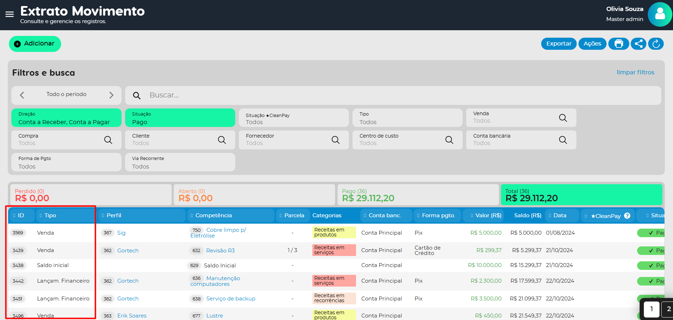
Task: Open the hamburger navigation menu
Action: tap(10, 14)
